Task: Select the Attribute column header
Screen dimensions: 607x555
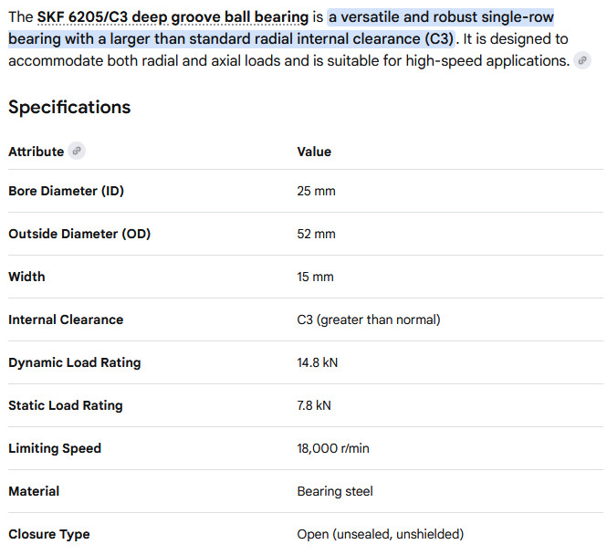Action: [x=36, y=152]
